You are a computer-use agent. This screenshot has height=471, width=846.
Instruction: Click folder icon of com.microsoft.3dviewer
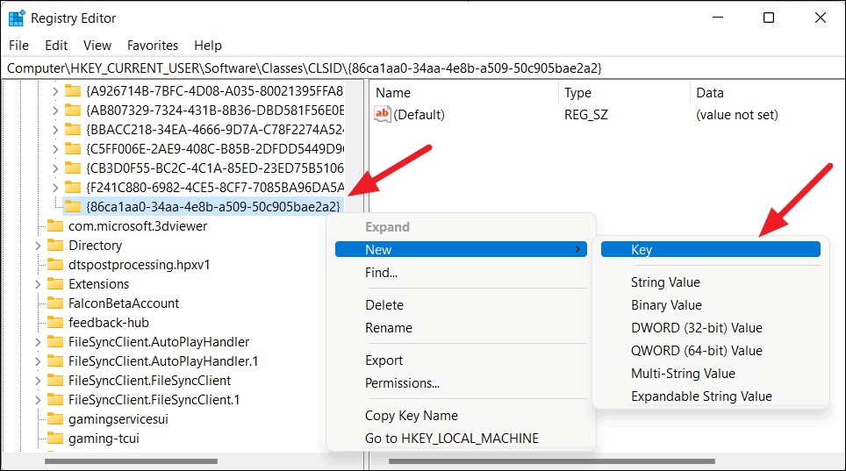pyautogui.click(x=55, y=225)
